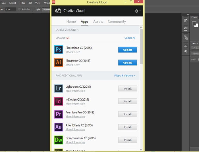Minimize the Creative Cloud window

point(126,2)
